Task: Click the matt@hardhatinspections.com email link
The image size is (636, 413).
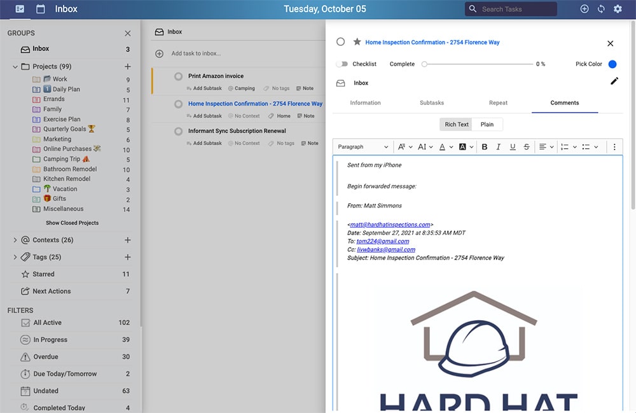Action: (x=390, y=225)
